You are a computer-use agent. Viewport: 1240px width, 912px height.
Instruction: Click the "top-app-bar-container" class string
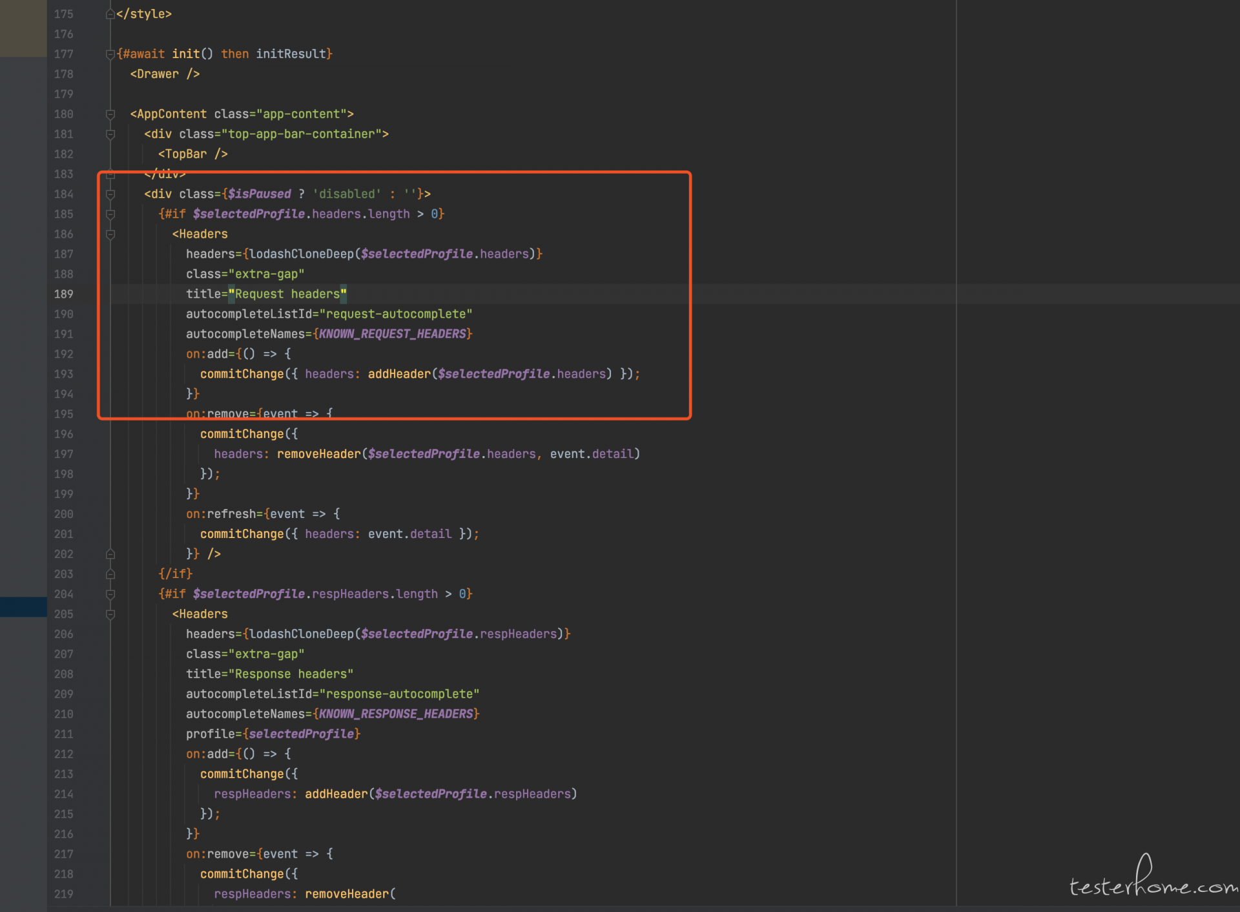pos(302,134)
